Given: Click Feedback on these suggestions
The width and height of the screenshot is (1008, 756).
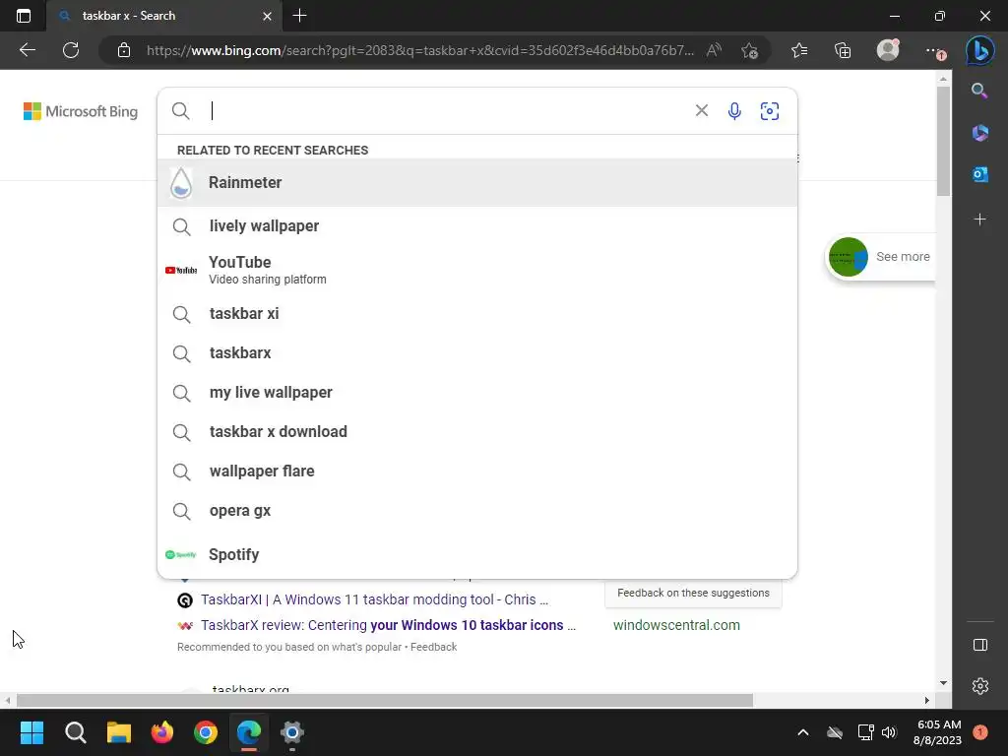Looking at the screenshot, I should [x=693, y=593].
